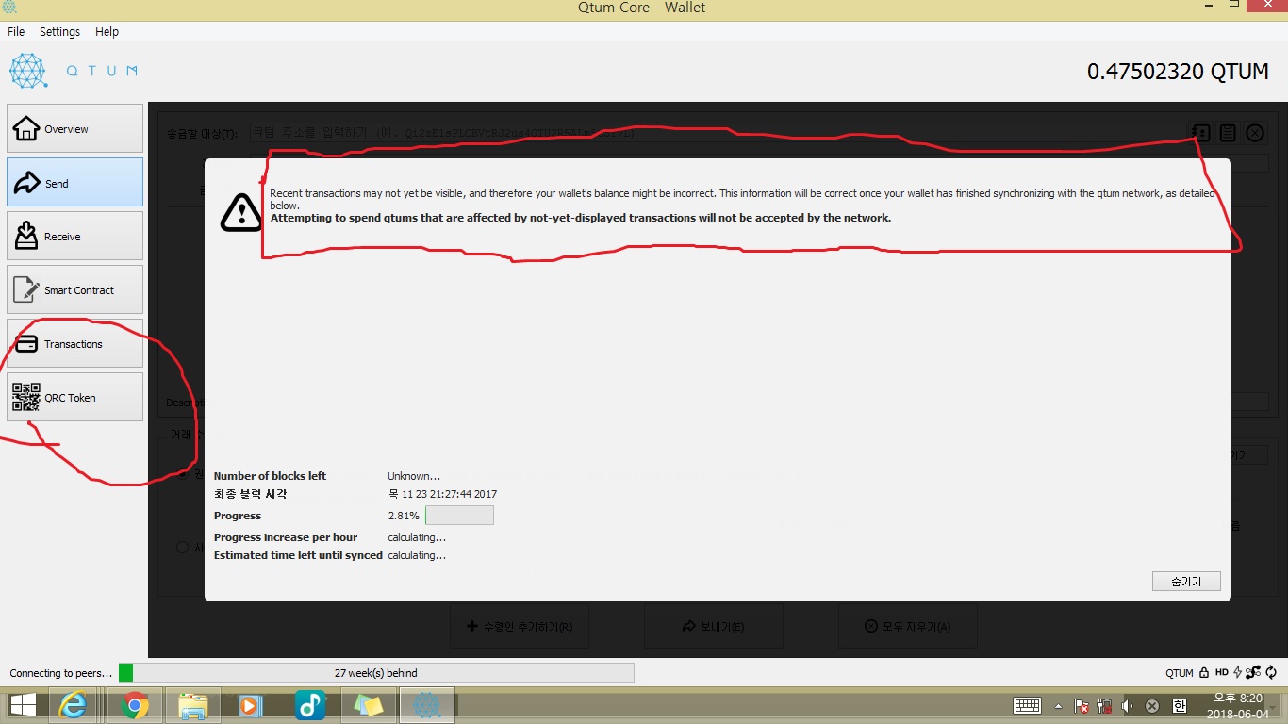Image resolution: width=1288 pixels, height=724 pixels.
Task: Click the battery power tray icon
Action: pos(1104,706)
